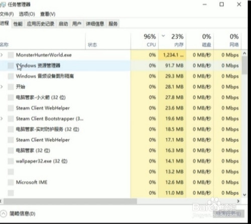This screenshot has width=251, height=224.
Task: Click the vertical scrollbar thumb
Action: tap(244, 65)
